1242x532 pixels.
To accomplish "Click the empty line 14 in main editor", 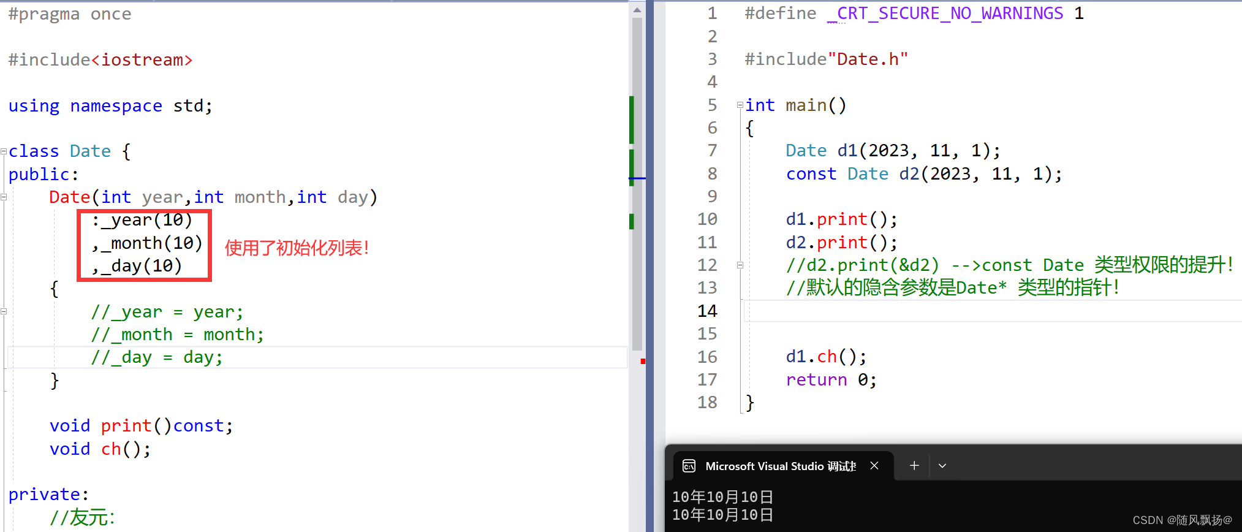I will (993, 311).
